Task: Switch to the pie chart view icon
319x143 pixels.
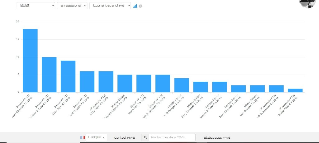Action: [x=140, y=6]
